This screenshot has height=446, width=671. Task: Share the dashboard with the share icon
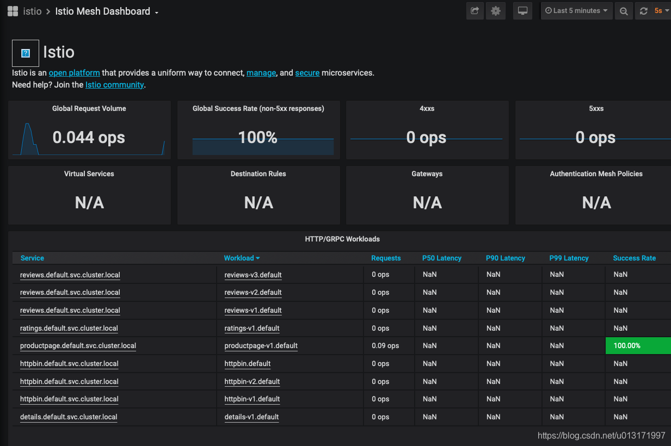[x=475, y=11]
